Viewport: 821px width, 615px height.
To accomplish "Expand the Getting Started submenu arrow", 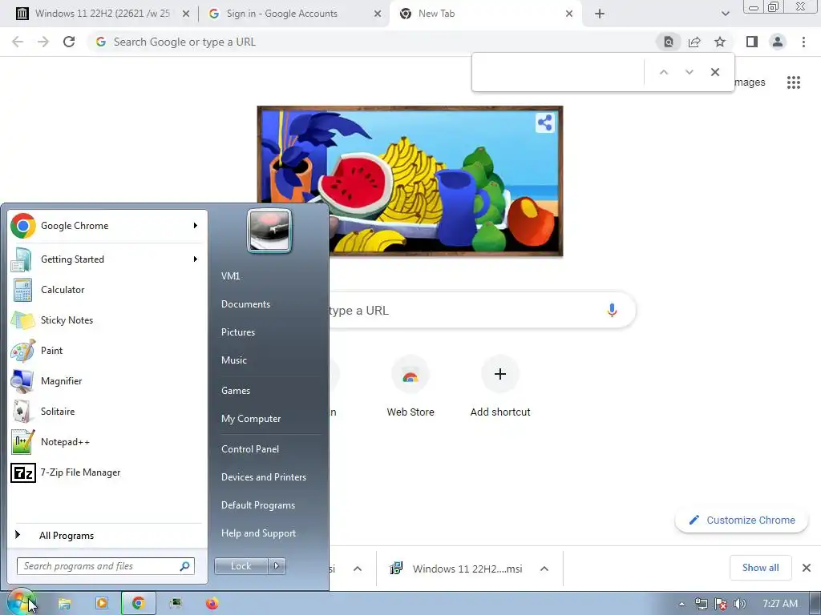I will [196, 259].
